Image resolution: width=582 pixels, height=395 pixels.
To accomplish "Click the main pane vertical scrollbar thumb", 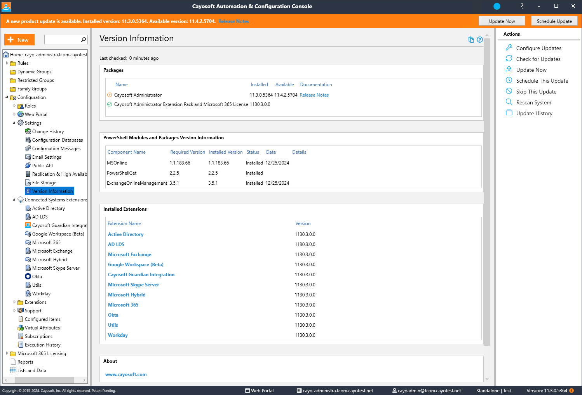I will click(487, 192).
